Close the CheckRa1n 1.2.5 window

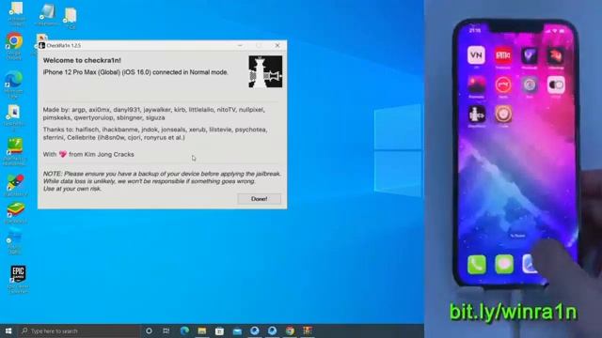click(277, 45)
